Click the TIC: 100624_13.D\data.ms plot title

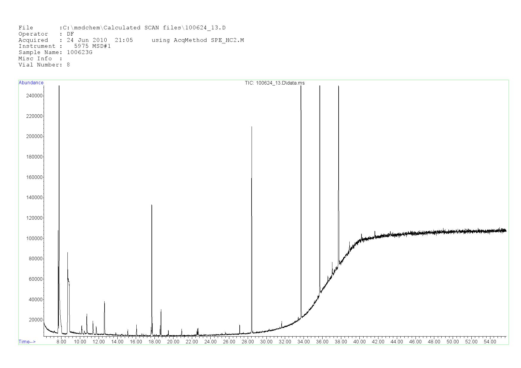274,83
